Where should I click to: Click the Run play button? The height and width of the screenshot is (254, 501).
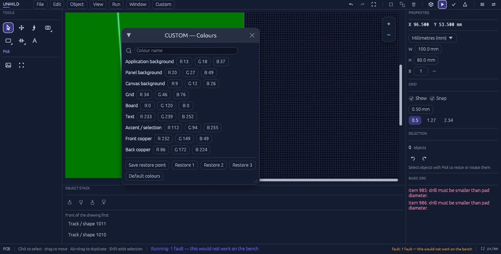click(442, 4)
